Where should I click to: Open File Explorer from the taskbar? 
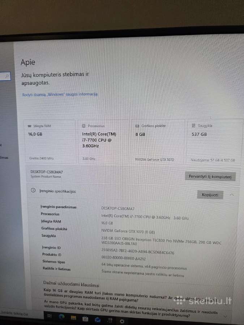pos(73,318)
